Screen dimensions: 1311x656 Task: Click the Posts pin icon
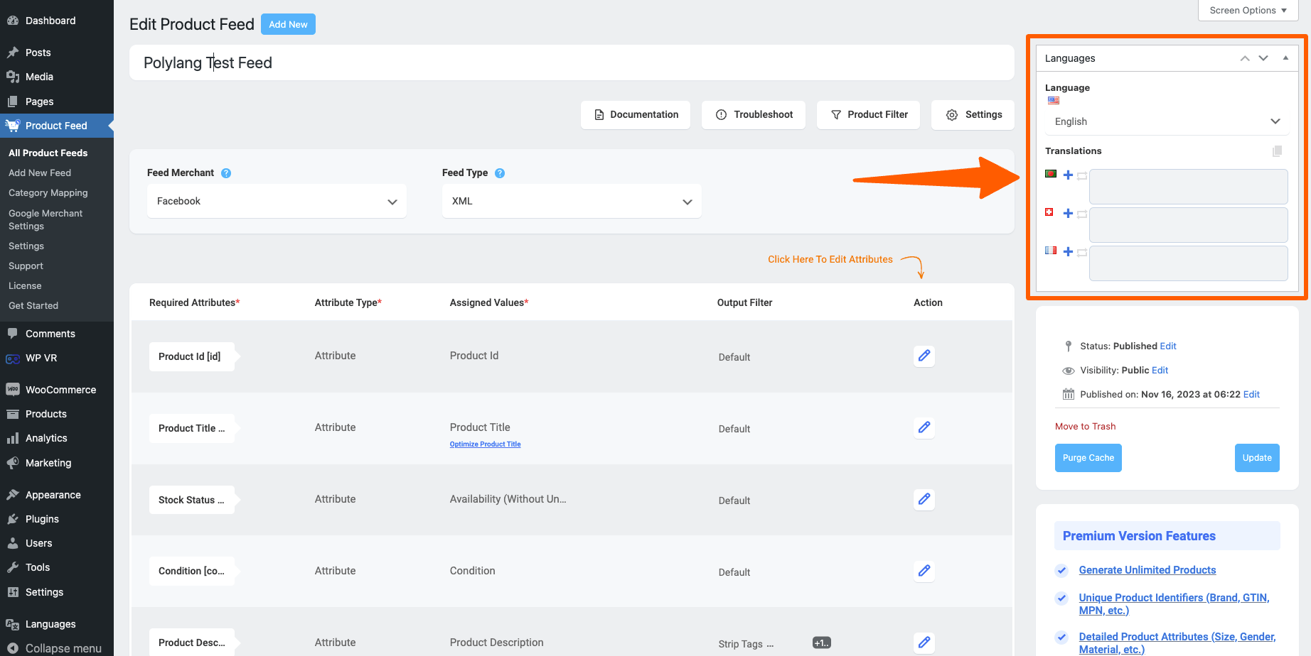point(13,53)
